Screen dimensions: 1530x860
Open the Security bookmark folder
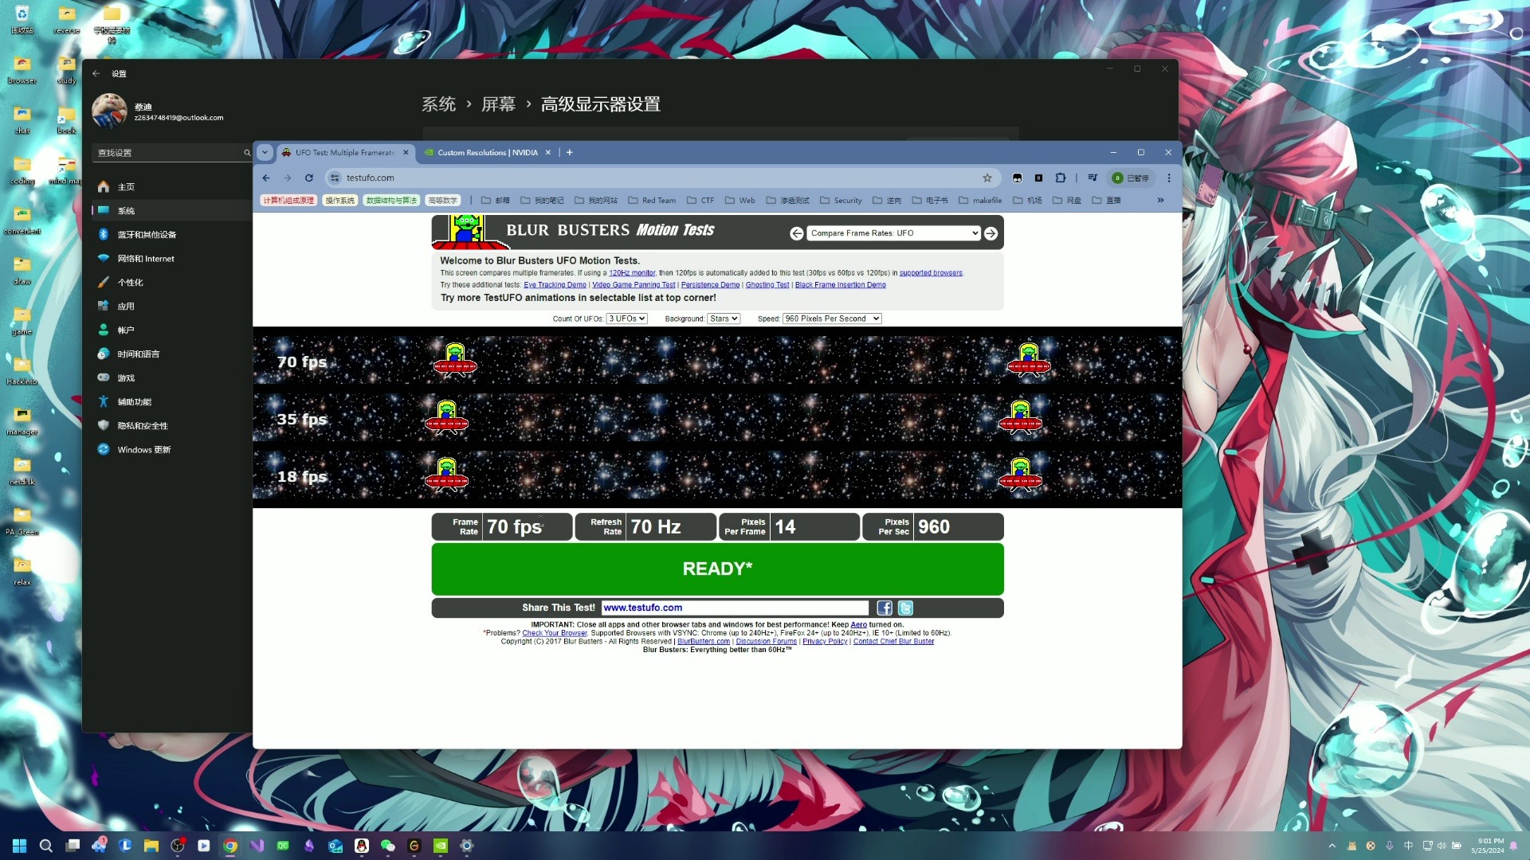841,200
